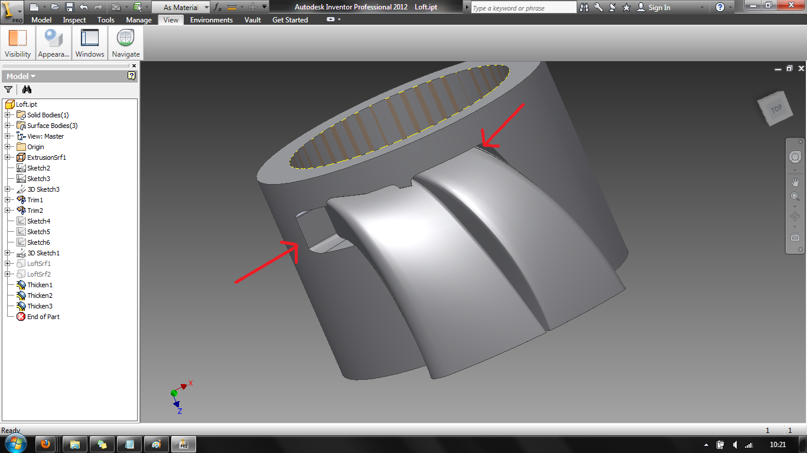Screen dimensions: 807x453
Task: Click the Save disk icon
Action: pos(69,7)
